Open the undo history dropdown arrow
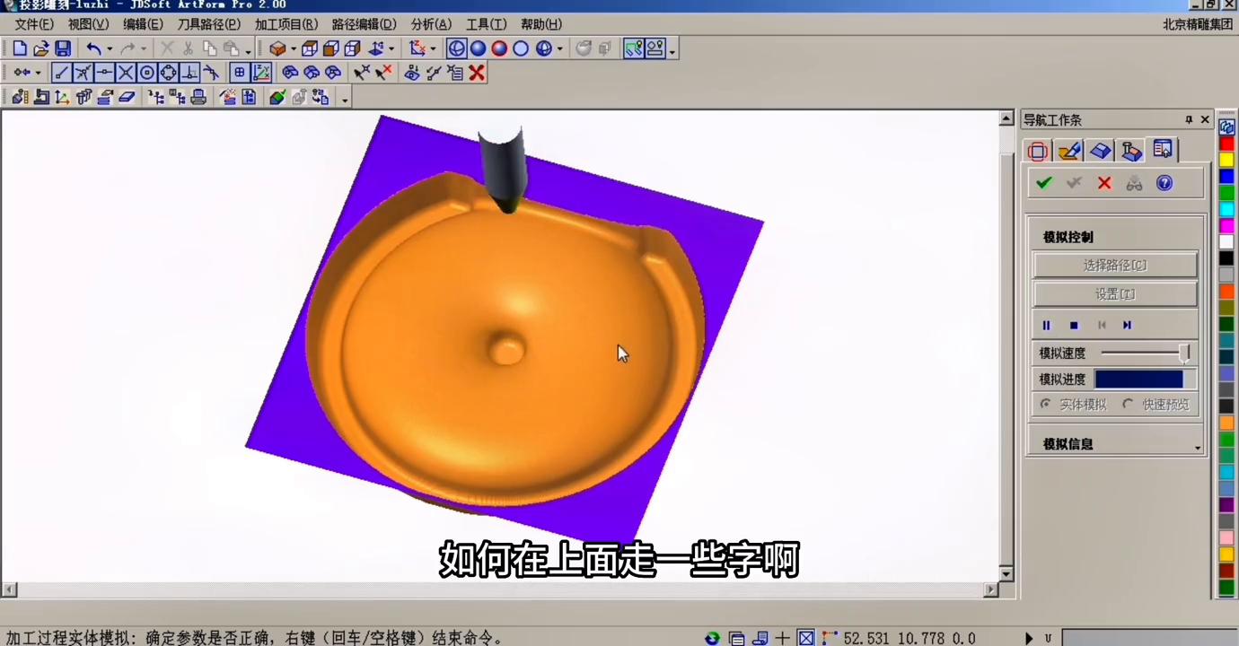This screenshot has height=646, width=1239. [110, 47]
